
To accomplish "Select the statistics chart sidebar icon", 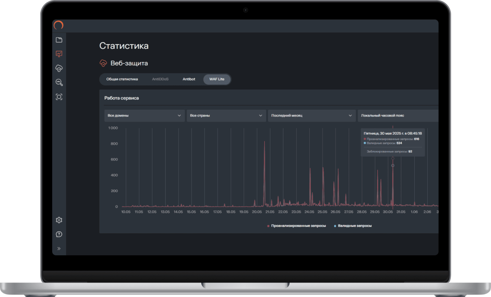I will [x=59, y=54].
